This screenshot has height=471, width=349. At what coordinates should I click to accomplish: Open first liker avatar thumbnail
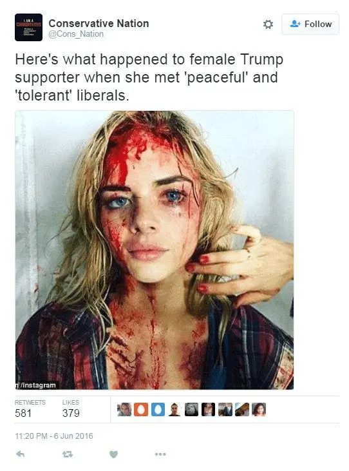[x=124, y=409]
